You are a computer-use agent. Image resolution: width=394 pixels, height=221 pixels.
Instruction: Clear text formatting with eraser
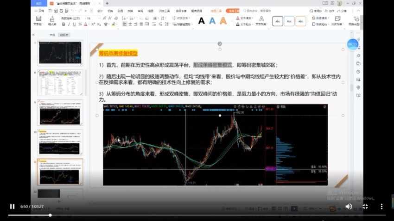click(116, 18)
